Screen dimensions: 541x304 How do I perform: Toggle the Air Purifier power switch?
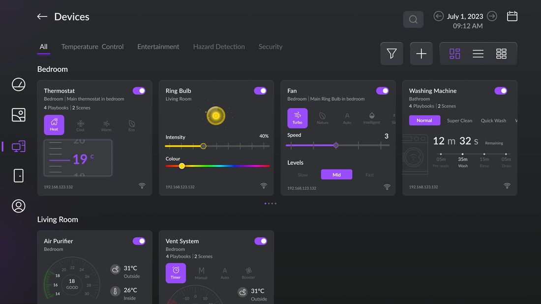tap(139, 241)
